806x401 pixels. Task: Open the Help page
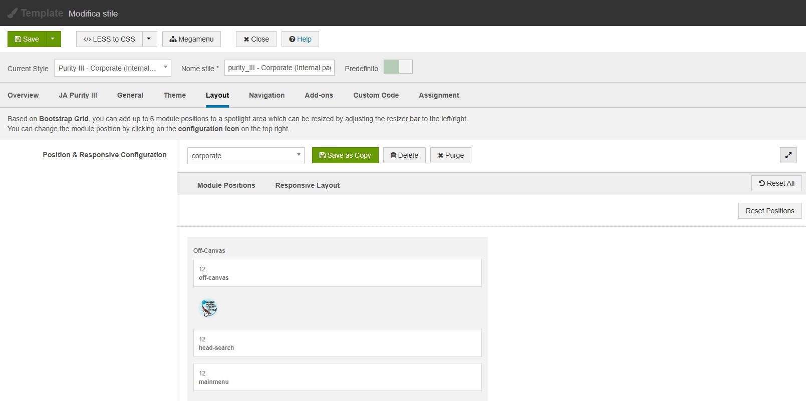pos(300,39)
